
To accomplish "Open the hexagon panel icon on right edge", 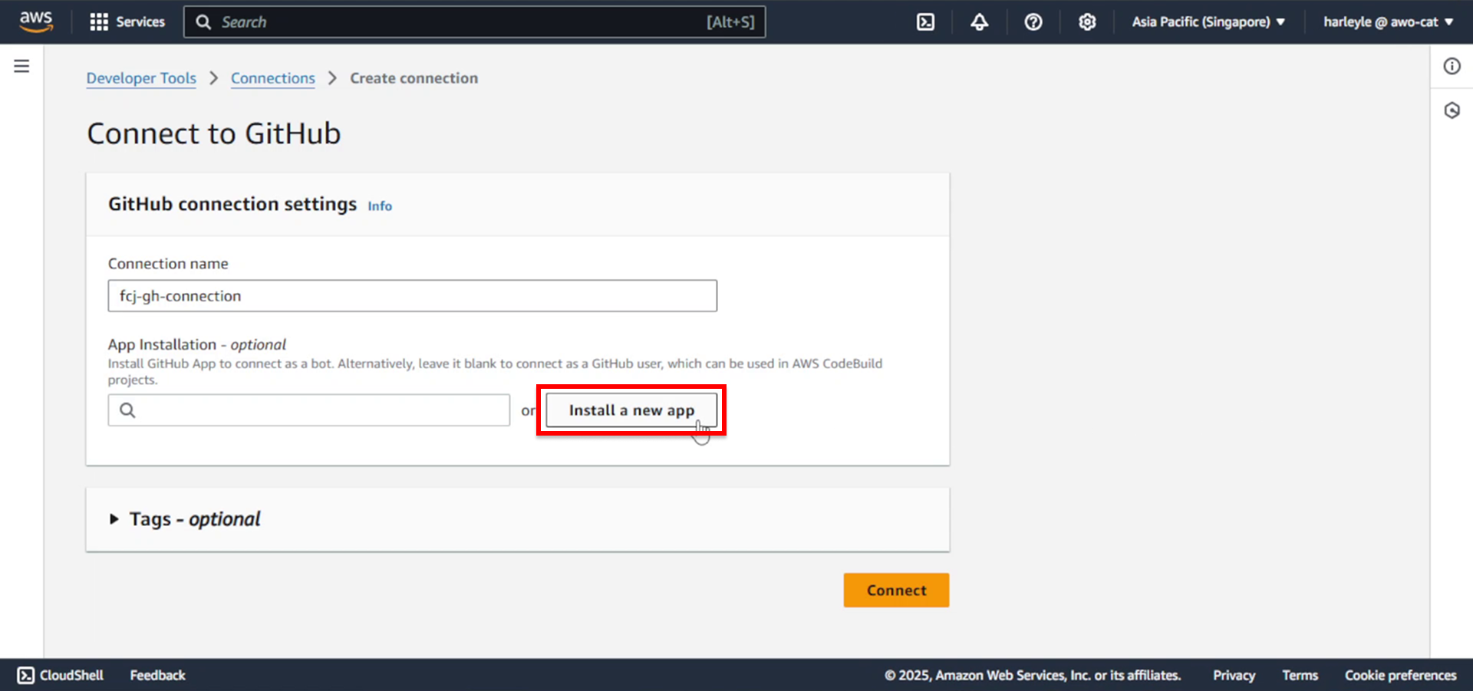I will 1452,110.
